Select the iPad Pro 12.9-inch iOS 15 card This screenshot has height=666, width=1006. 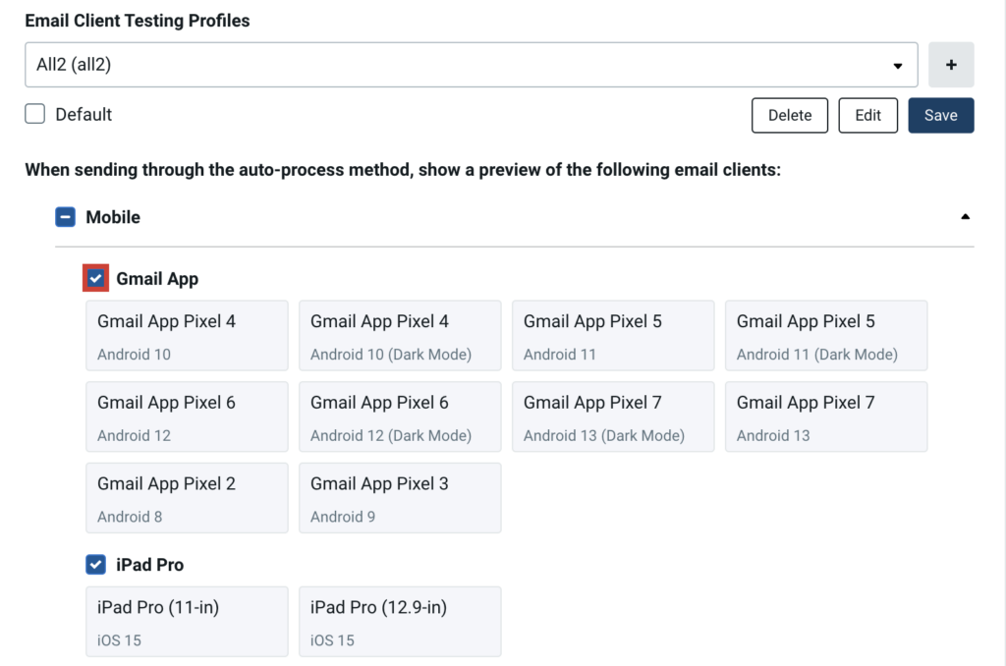click(x=400, y=621)
